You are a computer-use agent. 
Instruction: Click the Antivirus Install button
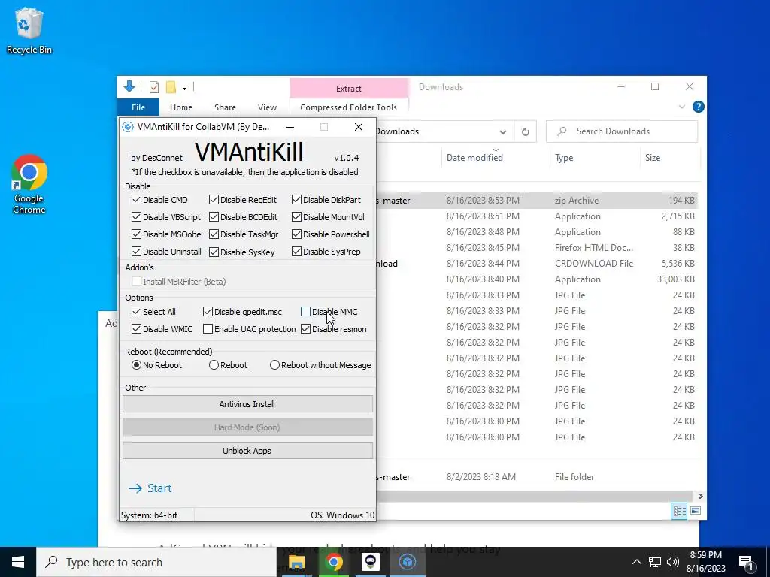tap(247, 404)
